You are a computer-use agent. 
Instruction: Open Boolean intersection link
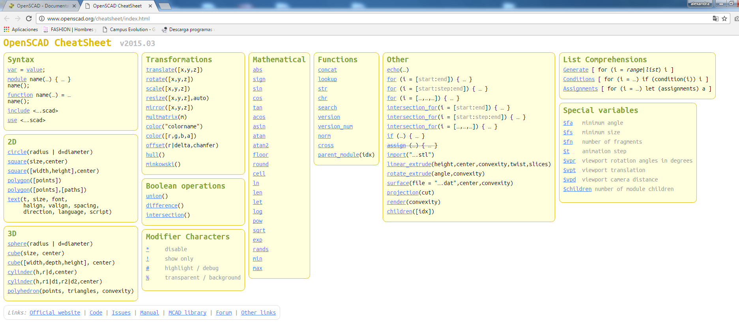tap(165, 215)
